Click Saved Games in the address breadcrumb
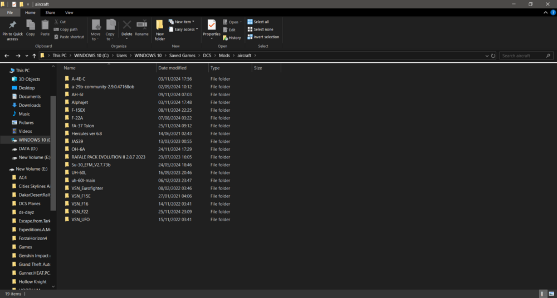Viewport: 557px width, 298px height. (182, 56)
